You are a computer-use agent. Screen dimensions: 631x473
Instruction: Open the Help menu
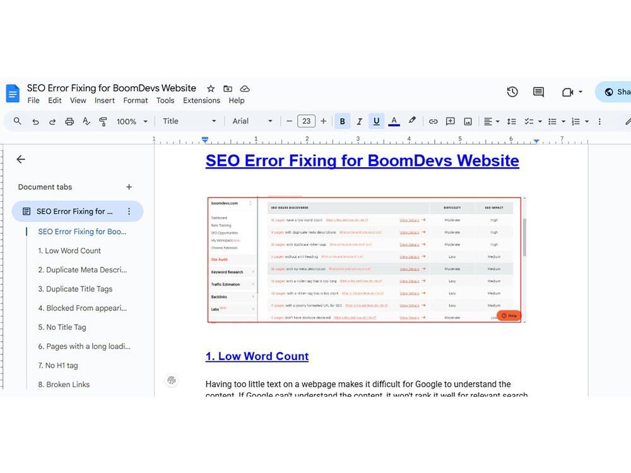(237, 100)
